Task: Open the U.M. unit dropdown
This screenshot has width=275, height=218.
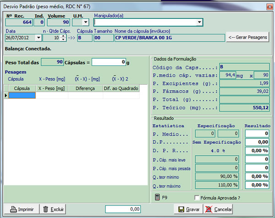Action: point(86,22)
